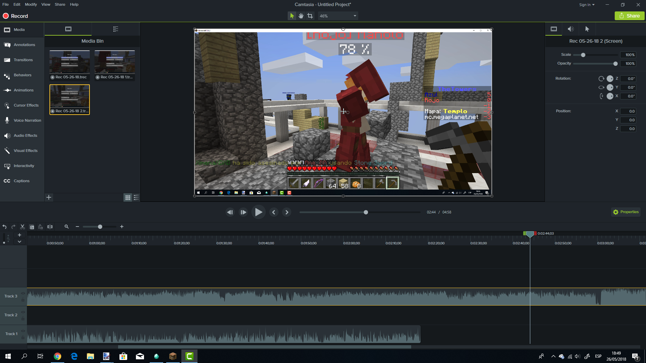Paste in timeline toolbar

(x=41, y=227)
